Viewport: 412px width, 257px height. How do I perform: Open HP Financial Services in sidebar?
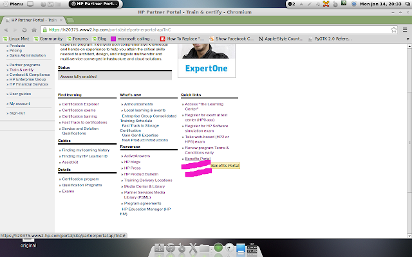pos(29,84)
